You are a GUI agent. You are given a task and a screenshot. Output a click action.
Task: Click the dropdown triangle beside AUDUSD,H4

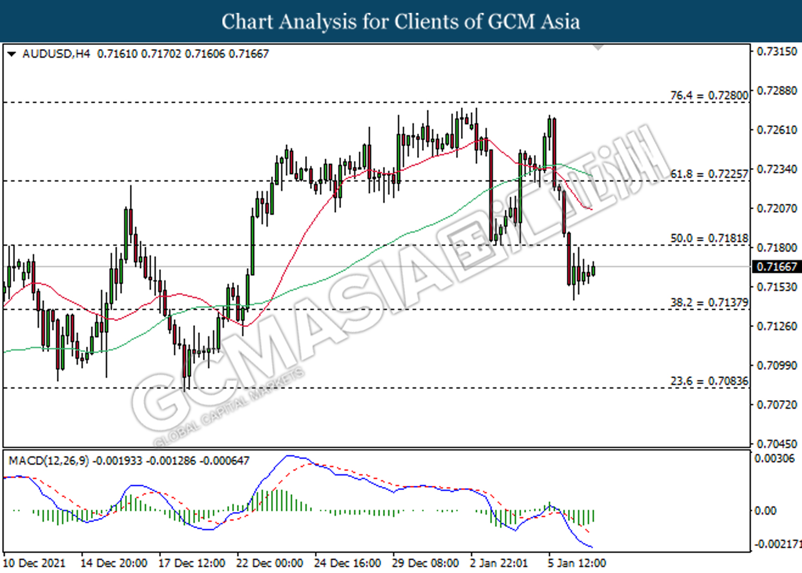tap(11, 54)
